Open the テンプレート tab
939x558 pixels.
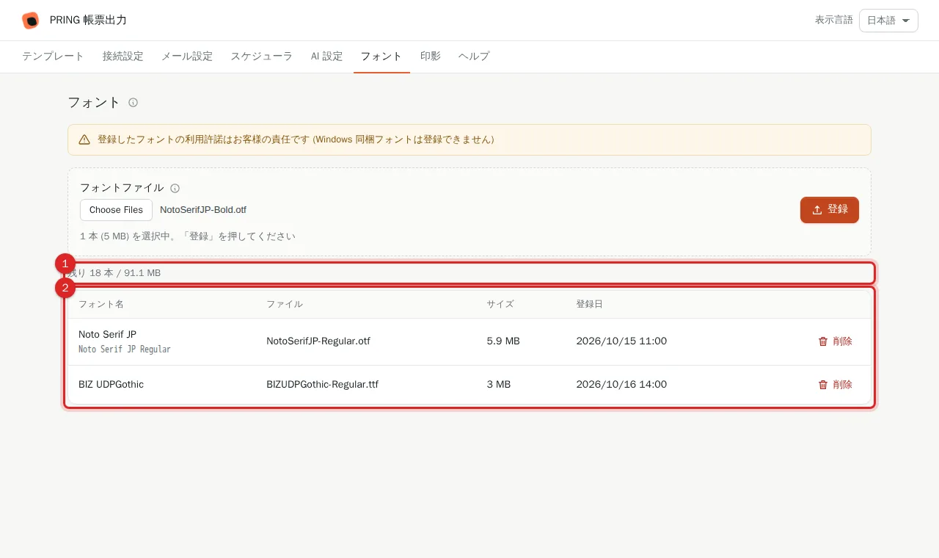(53, 57)
